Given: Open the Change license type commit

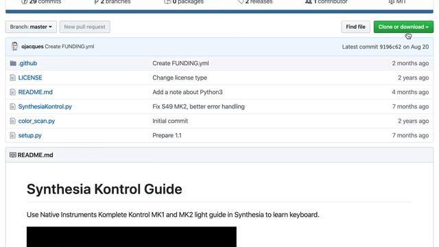Looking at the screenshot, I should [180, 78].
